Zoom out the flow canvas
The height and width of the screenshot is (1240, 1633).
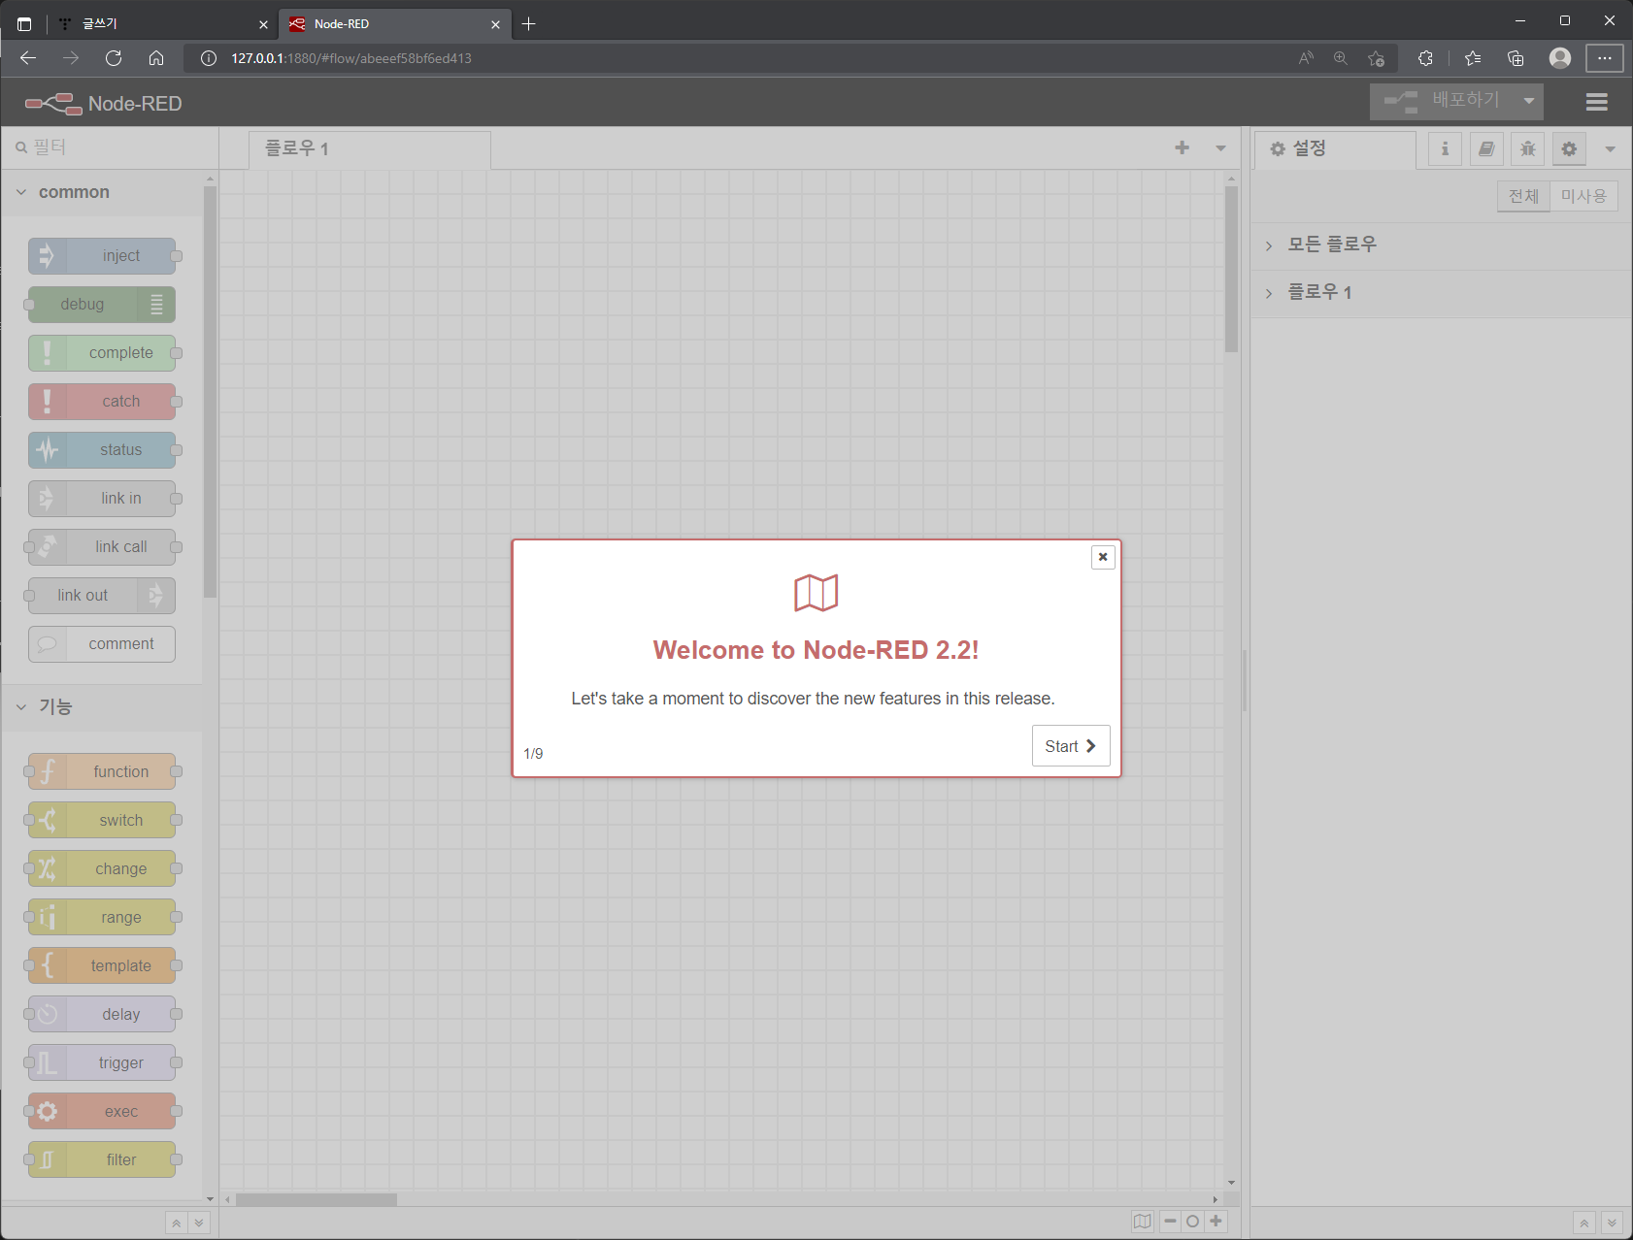coord(1170,1222)
